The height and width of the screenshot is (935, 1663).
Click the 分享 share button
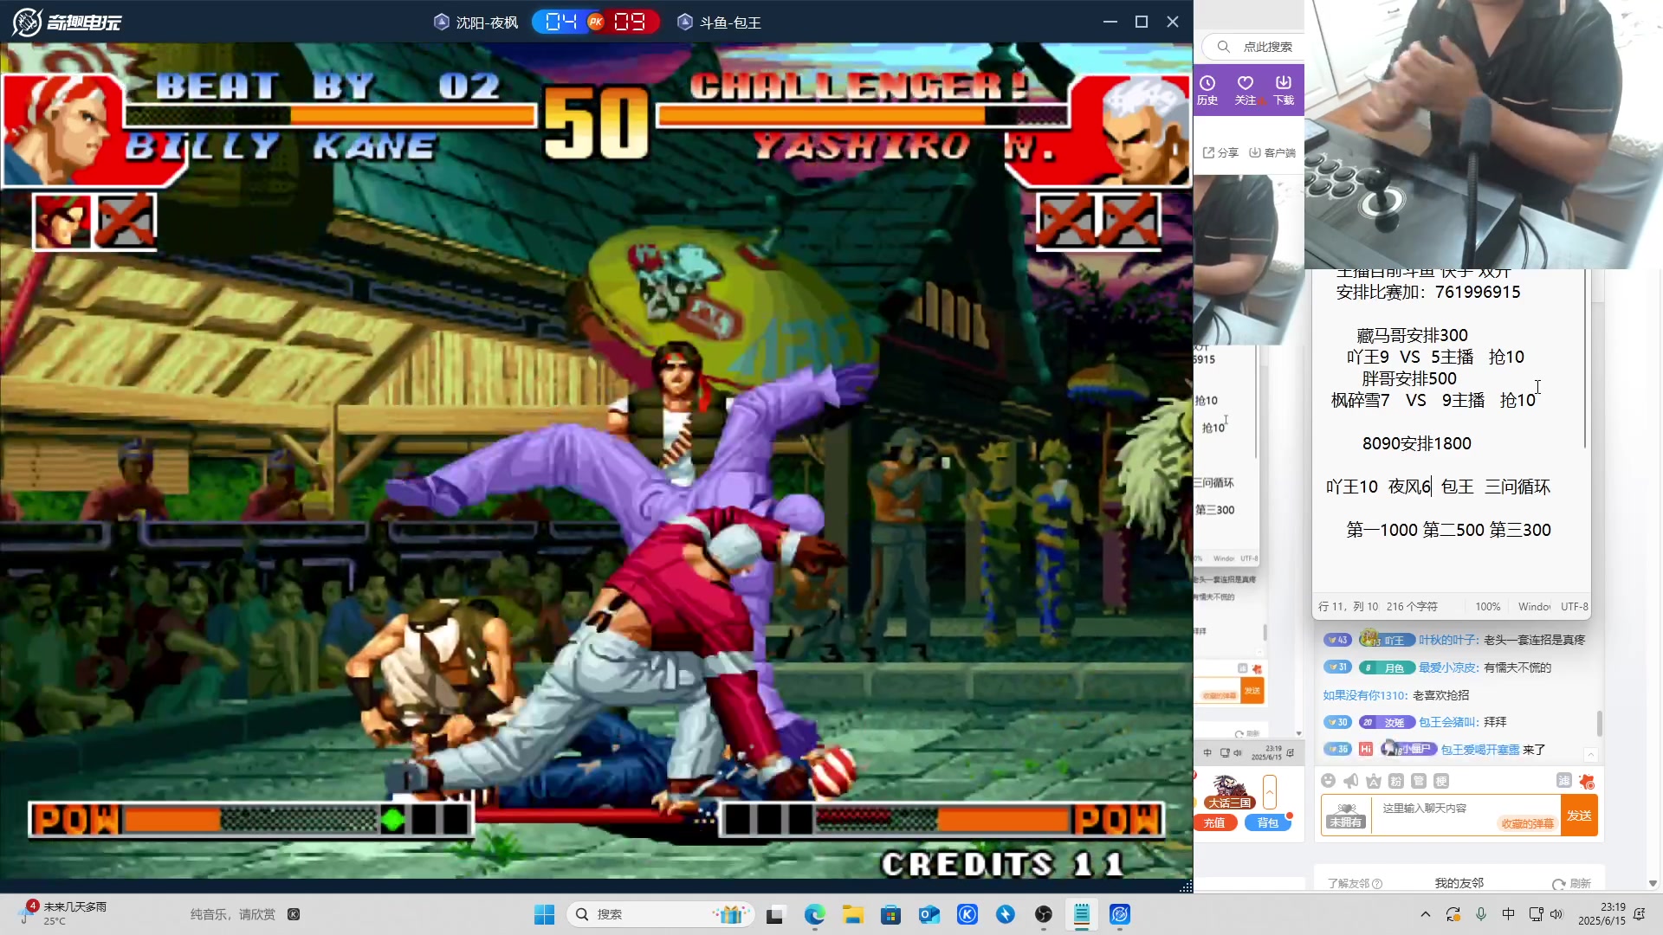coord(1220,152)
